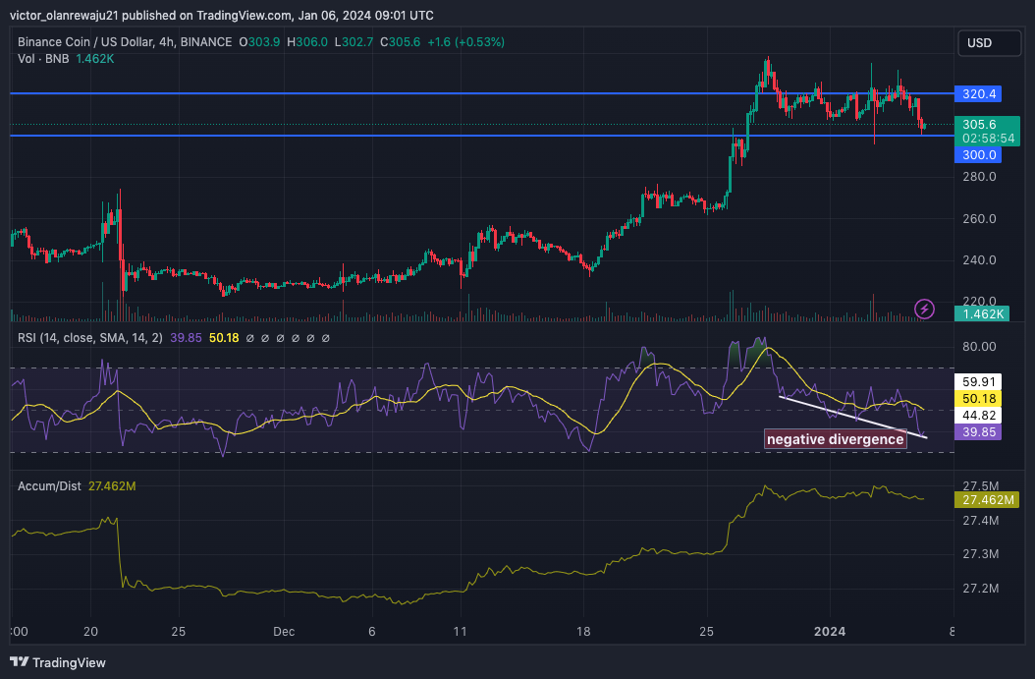Select the 320.4 blue price label
Viewport: 1035px width, 679px height.
point(978,93)
